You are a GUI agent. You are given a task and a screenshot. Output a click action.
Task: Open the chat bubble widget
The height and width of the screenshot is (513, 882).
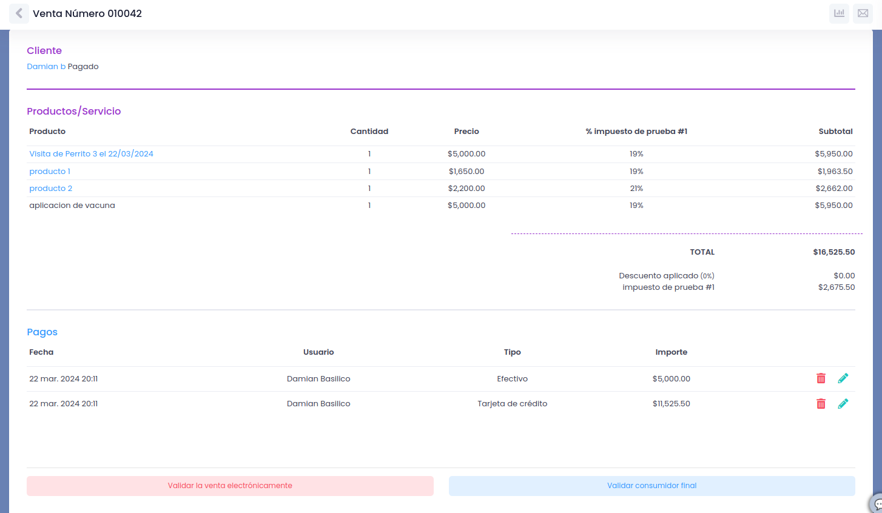(876, 505)
